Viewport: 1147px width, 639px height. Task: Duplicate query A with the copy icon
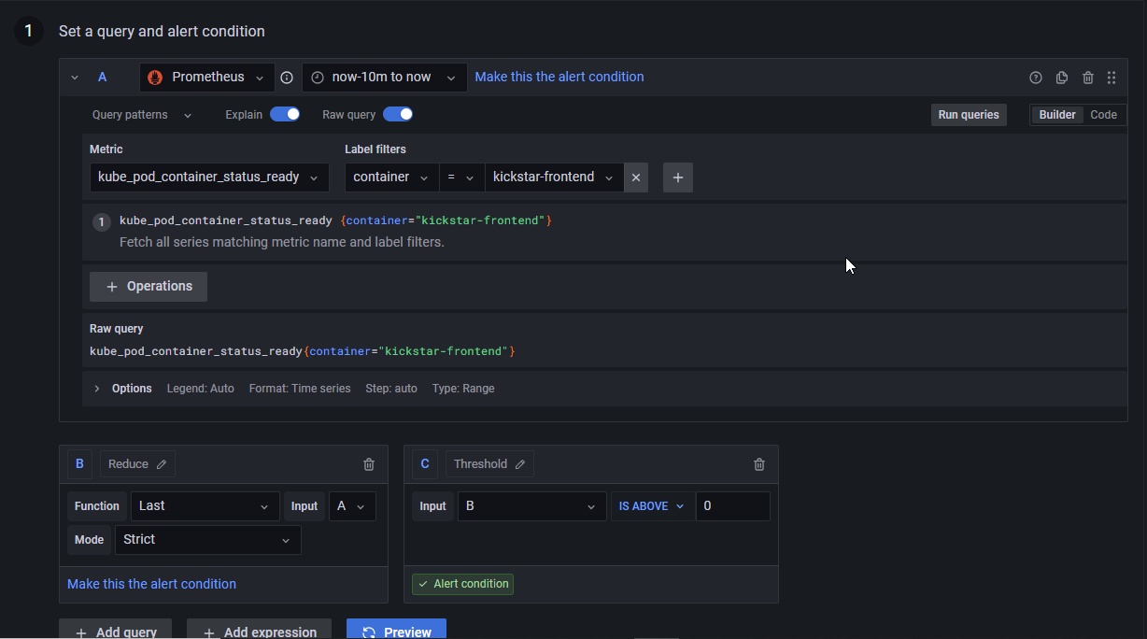coord(1062,78)
